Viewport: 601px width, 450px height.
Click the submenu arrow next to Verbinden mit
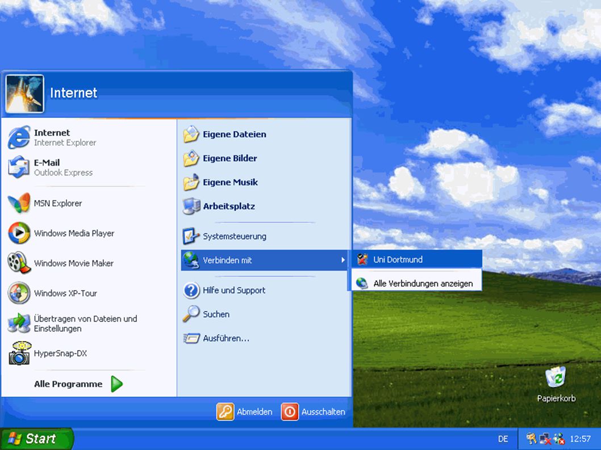tap(343, 260)
